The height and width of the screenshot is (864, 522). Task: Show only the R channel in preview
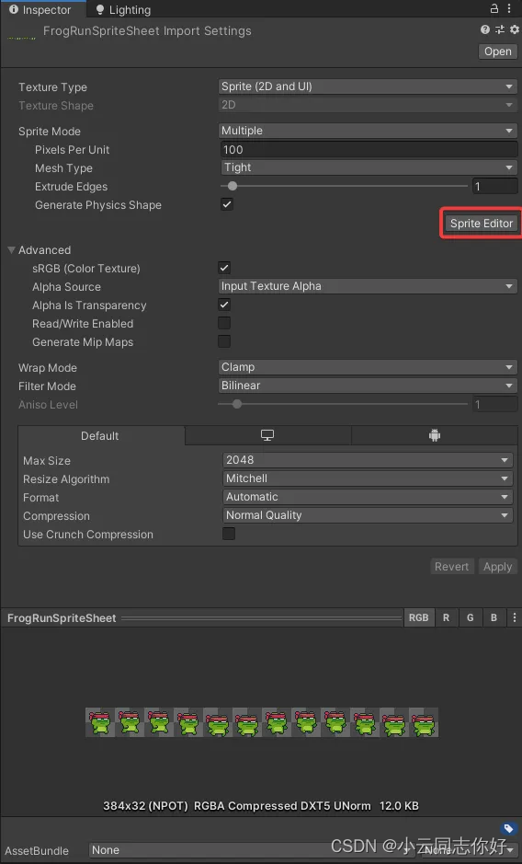click(x=446, y=617)
